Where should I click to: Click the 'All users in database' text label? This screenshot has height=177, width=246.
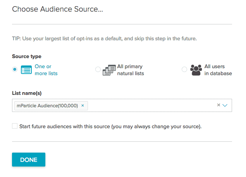218,70
